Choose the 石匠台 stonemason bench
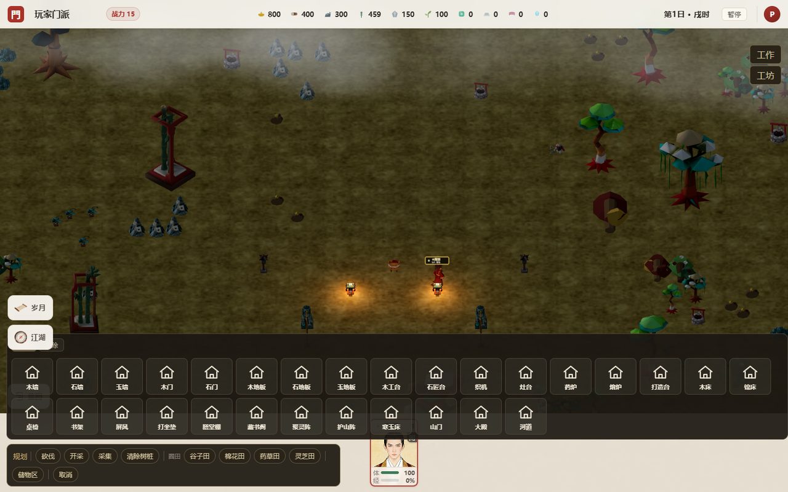 coord(436,376)
